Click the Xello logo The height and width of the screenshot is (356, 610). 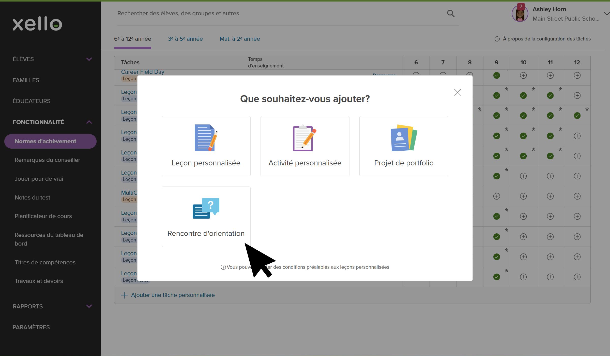coord(37,24)
